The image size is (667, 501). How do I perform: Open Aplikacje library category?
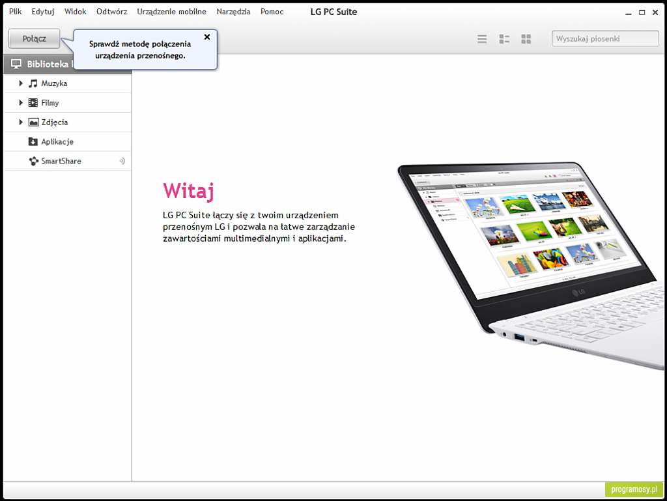[67, 141]
